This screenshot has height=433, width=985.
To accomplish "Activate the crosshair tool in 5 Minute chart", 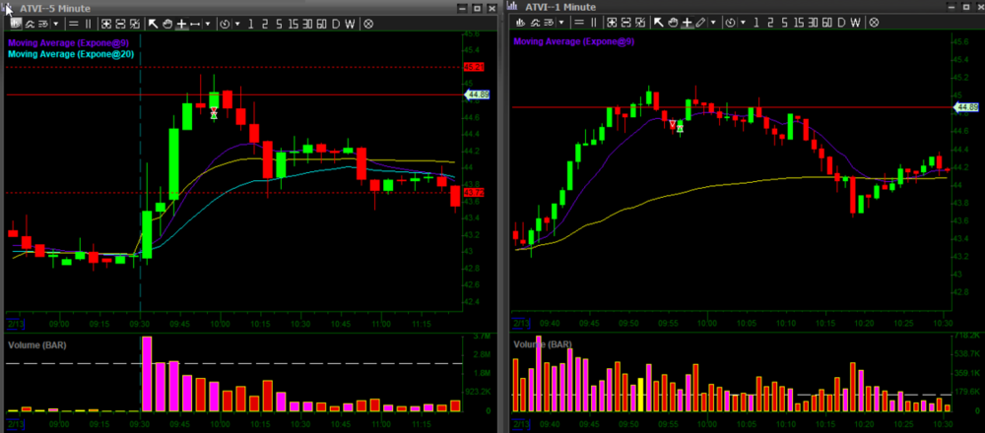I will pos(182,23).
